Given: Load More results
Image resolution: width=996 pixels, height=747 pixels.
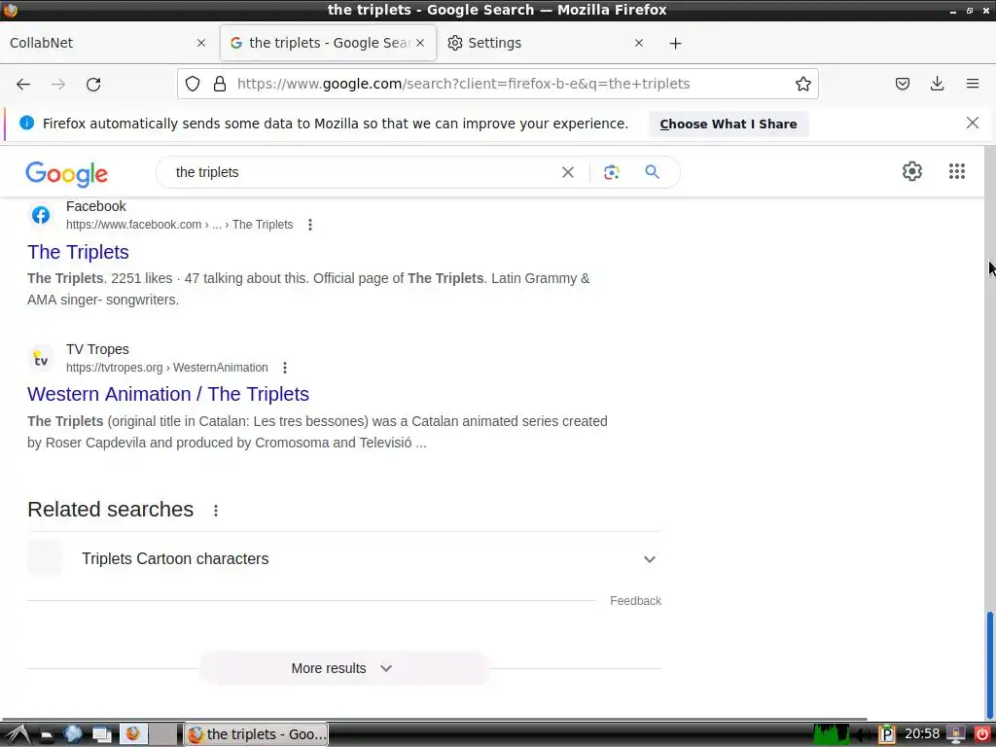Looking at the screenshot, I should [343, 668].
